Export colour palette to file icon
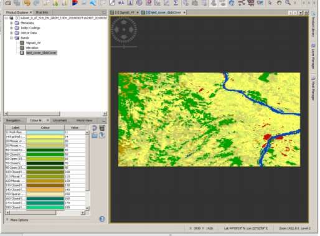 pos(102,135)
